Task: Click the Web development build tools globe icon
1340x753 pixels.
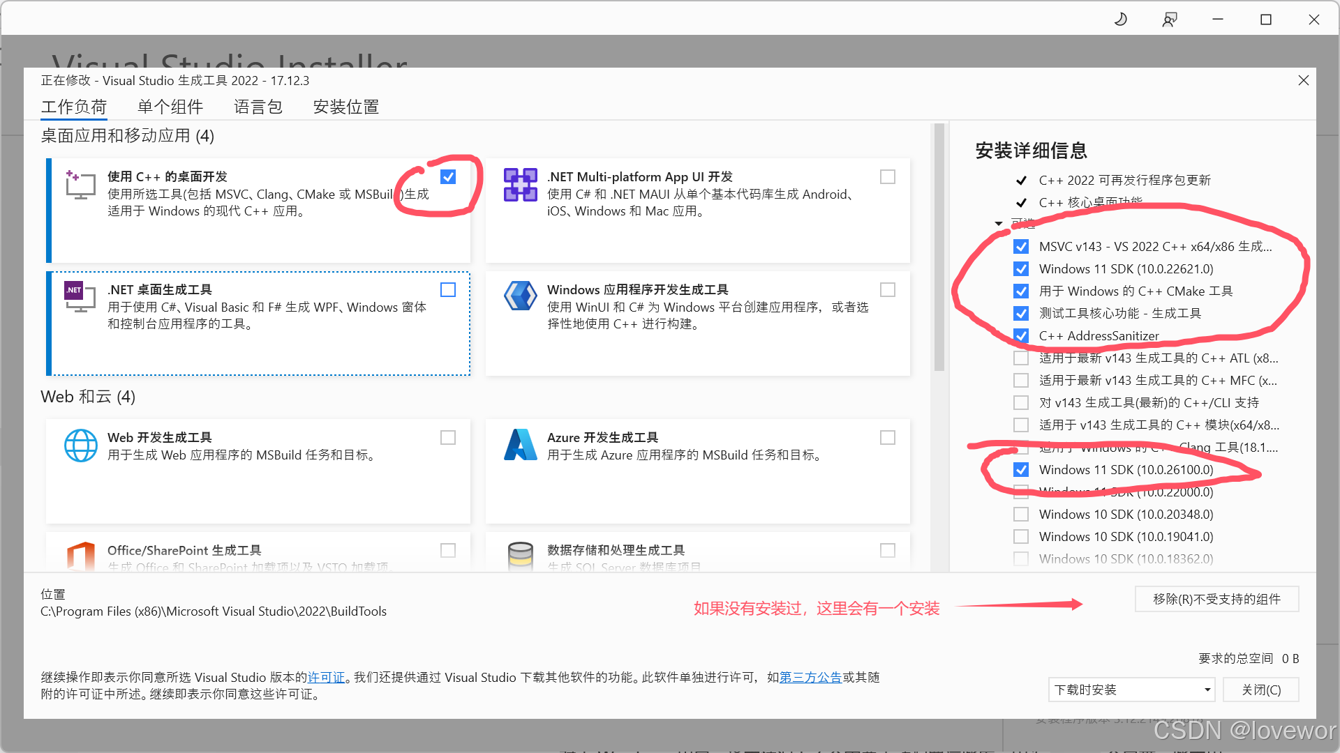Action: point(81,446)
